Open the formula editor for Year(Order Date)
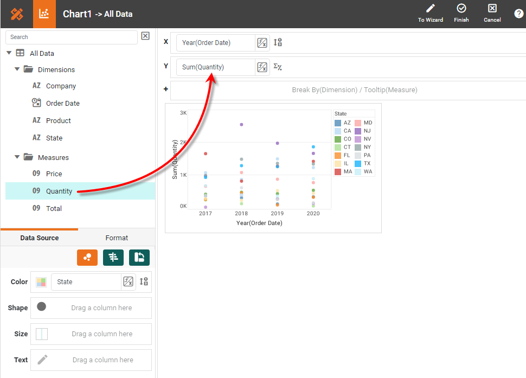This screenshot has width=526, height=378. tap(262, 42)
